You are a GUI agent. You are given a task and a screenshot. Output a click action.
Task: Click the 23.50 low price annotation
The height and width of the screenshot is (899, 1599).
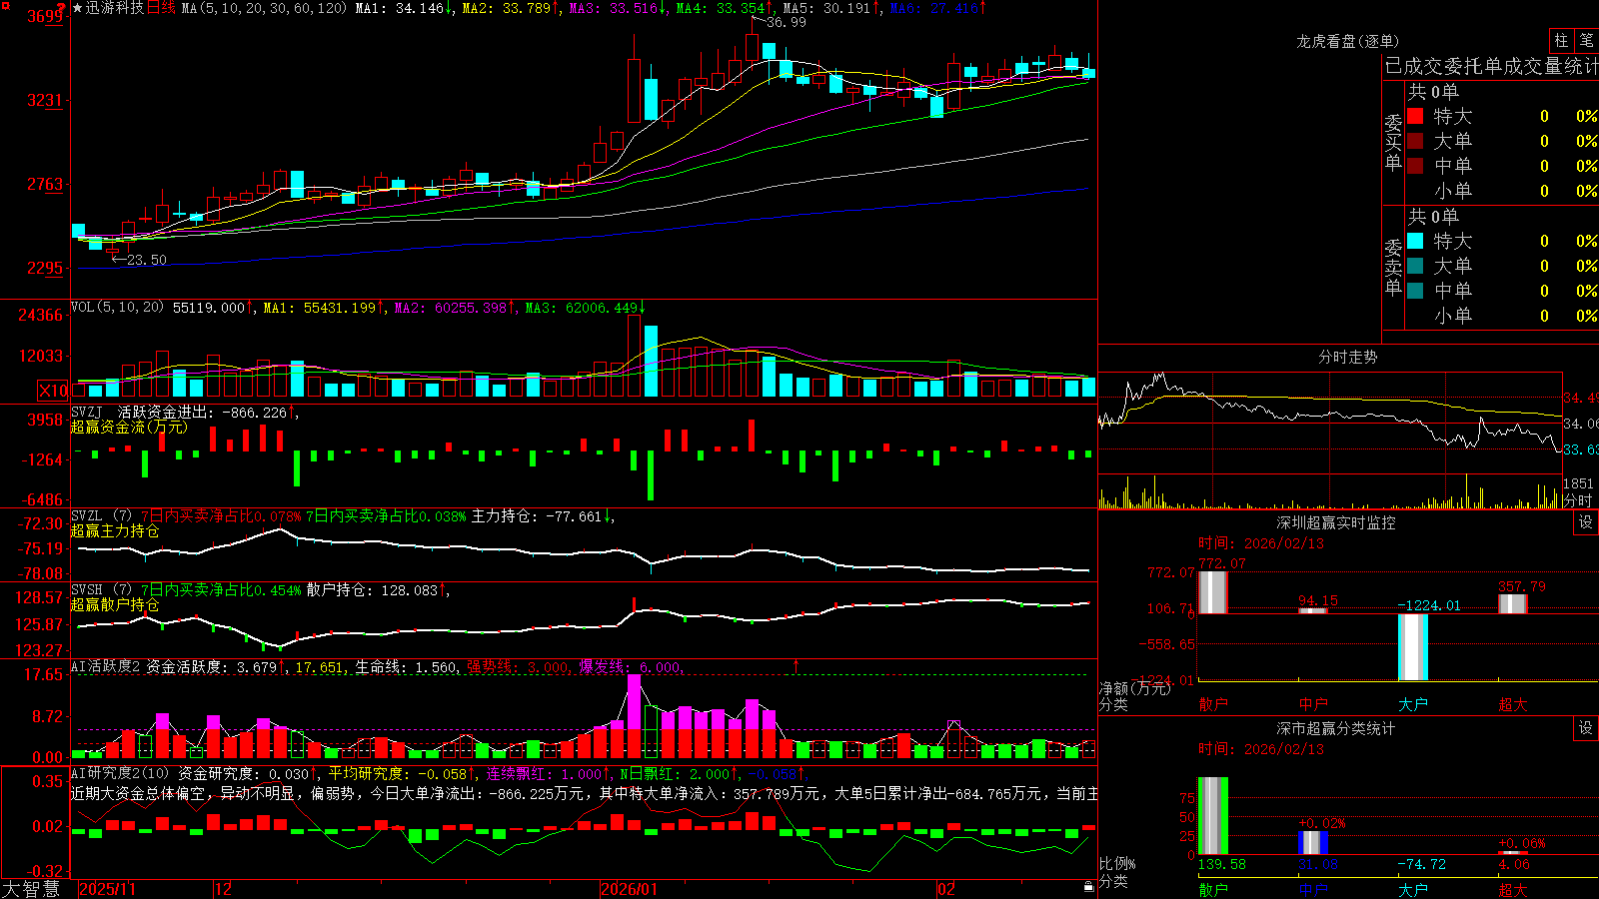tap(147, 260)
